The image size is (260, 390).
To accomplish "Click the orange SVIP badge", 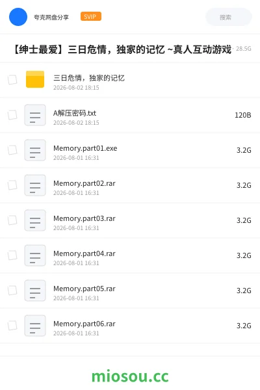I will click(x=91, y=16).
